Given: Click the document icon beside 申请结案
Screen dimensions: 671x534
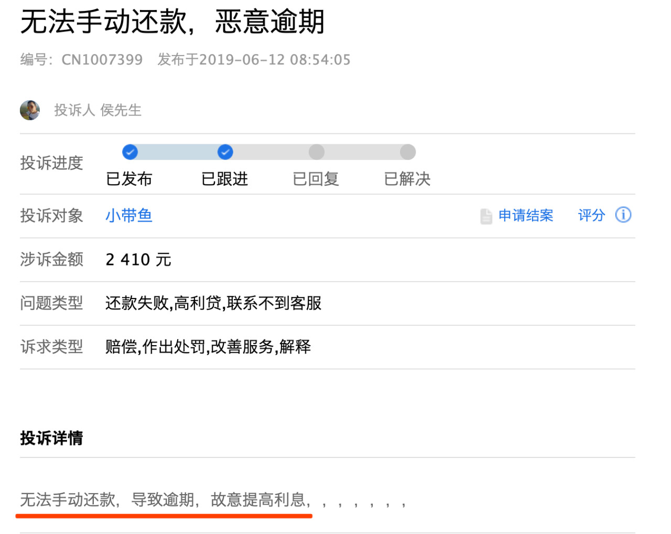Looking at the screenshot, I should (x=486, y=216).
